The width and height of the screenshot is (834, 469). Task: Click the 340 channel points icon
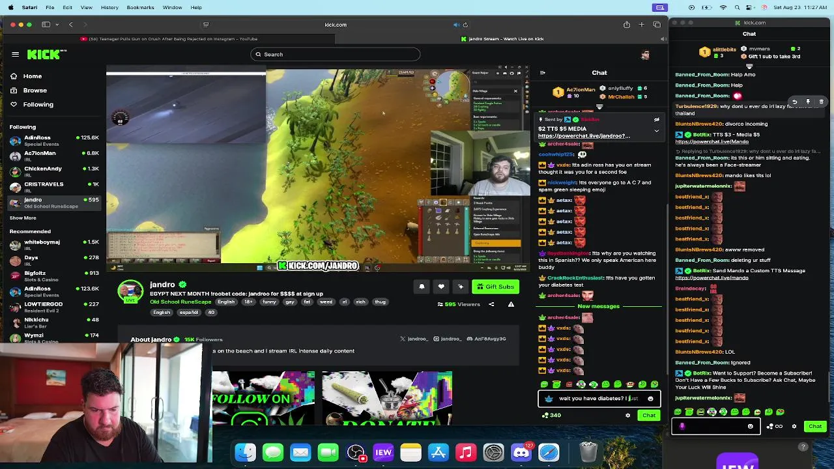(x=551, y=415)
